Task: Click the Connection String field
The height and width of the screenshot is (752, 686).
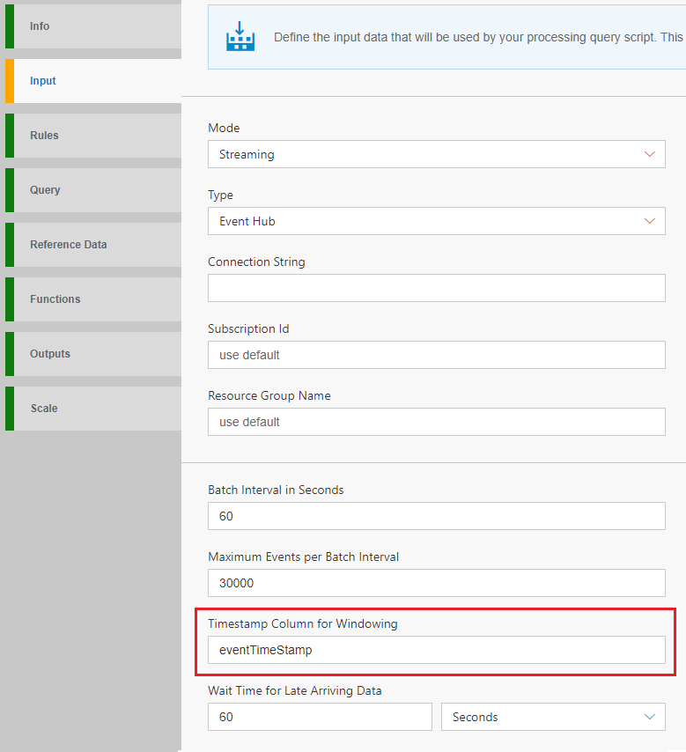Action: 436,288
